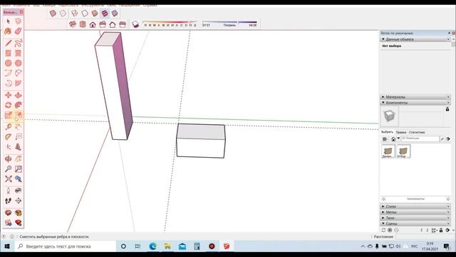The height and width of the screenshot is (257, 456).
Task: Switch to Top standard view
Action: pyautogui.click(x=83, y=24)
